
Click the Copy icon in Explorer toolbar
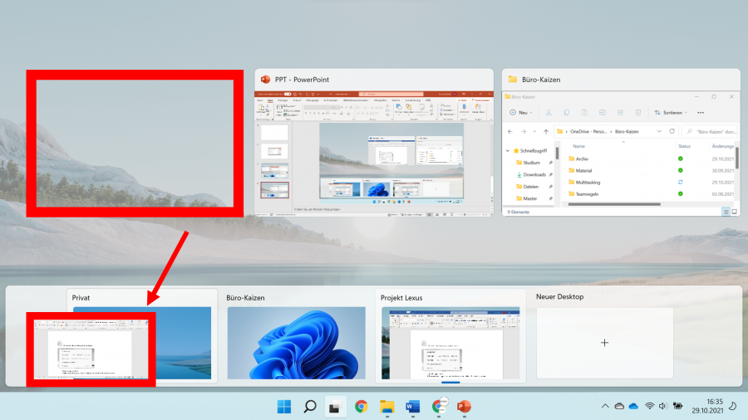pos(566,113)
